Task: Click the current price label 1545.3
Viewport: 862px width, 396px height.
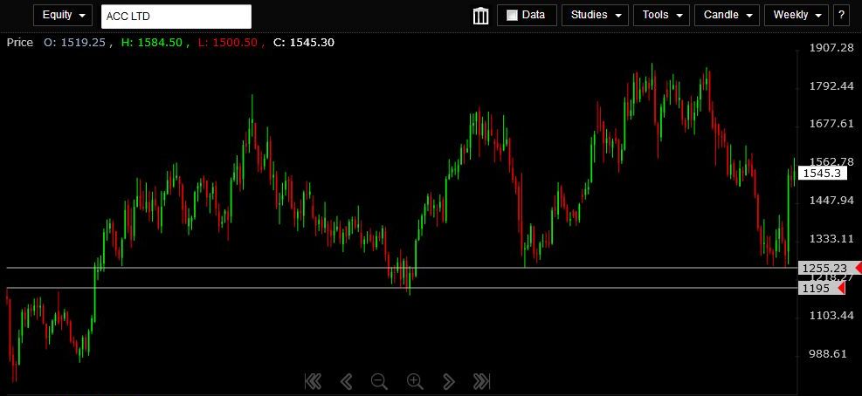Action: pyautogui.click(x=822, y=174)
